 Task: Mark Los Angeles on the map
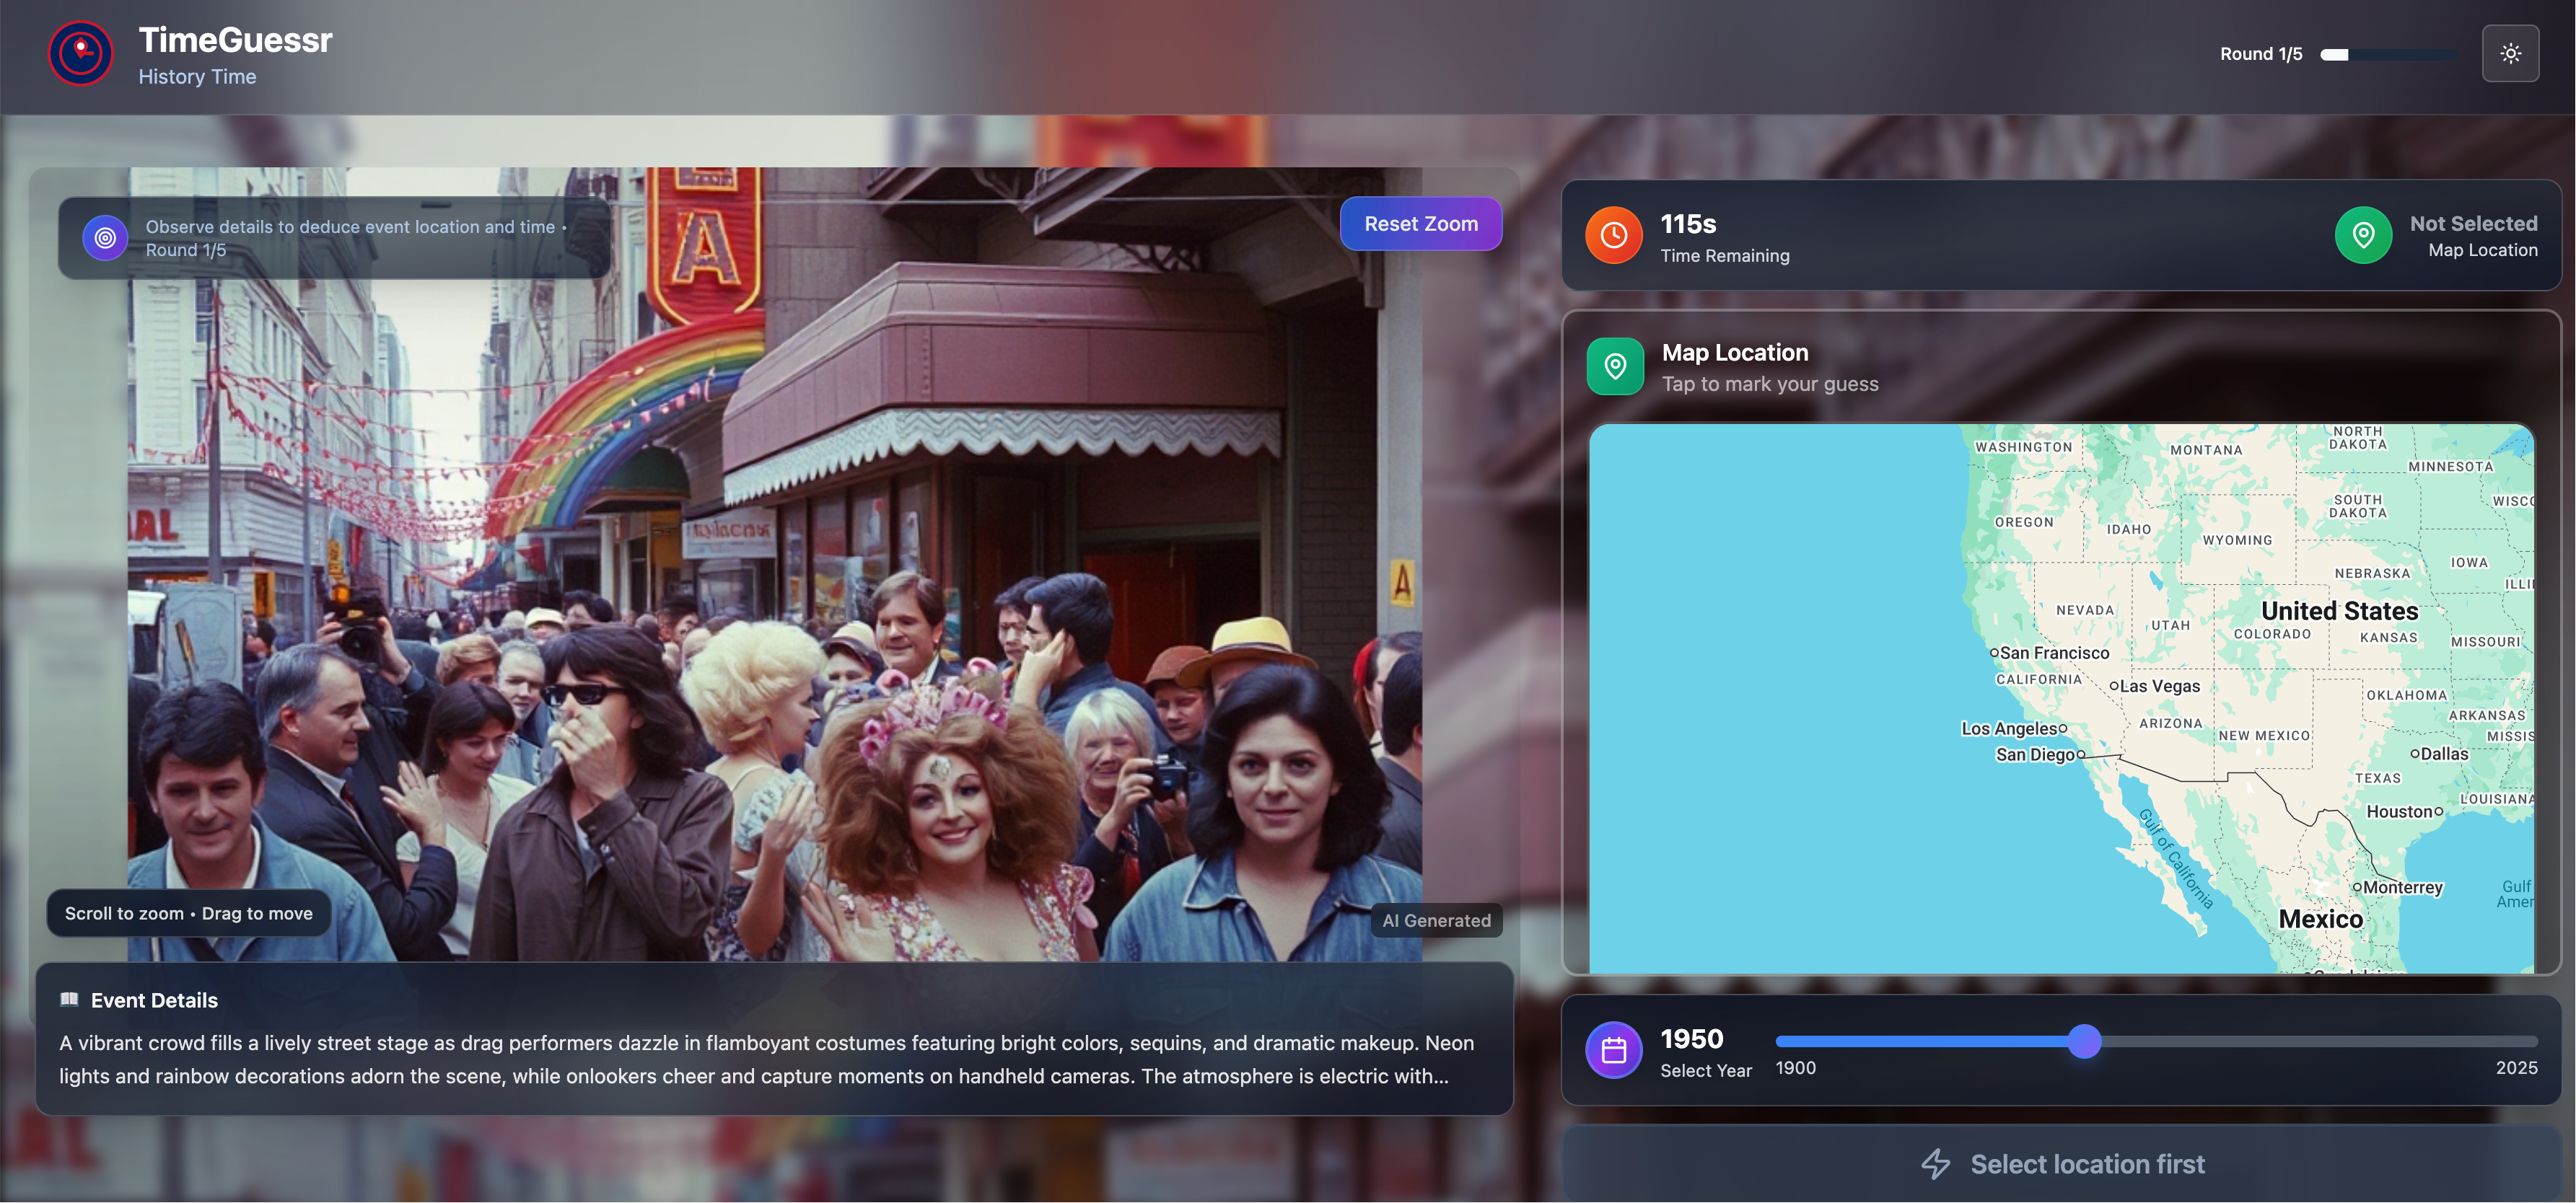(x=2063, y=728)
